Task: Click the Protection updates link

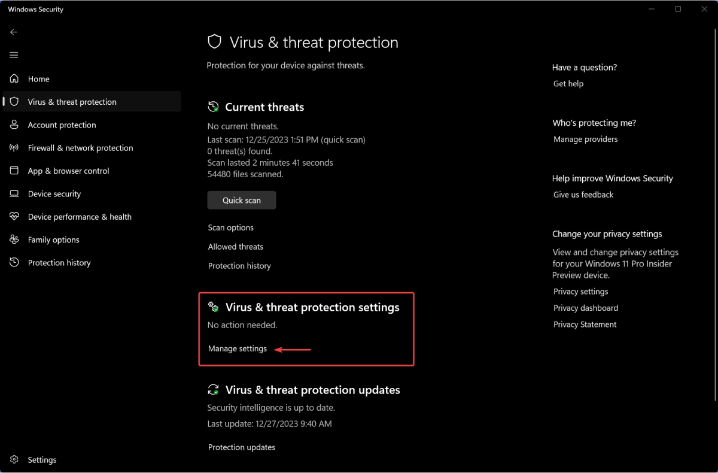Action: [x=242, y=447]
